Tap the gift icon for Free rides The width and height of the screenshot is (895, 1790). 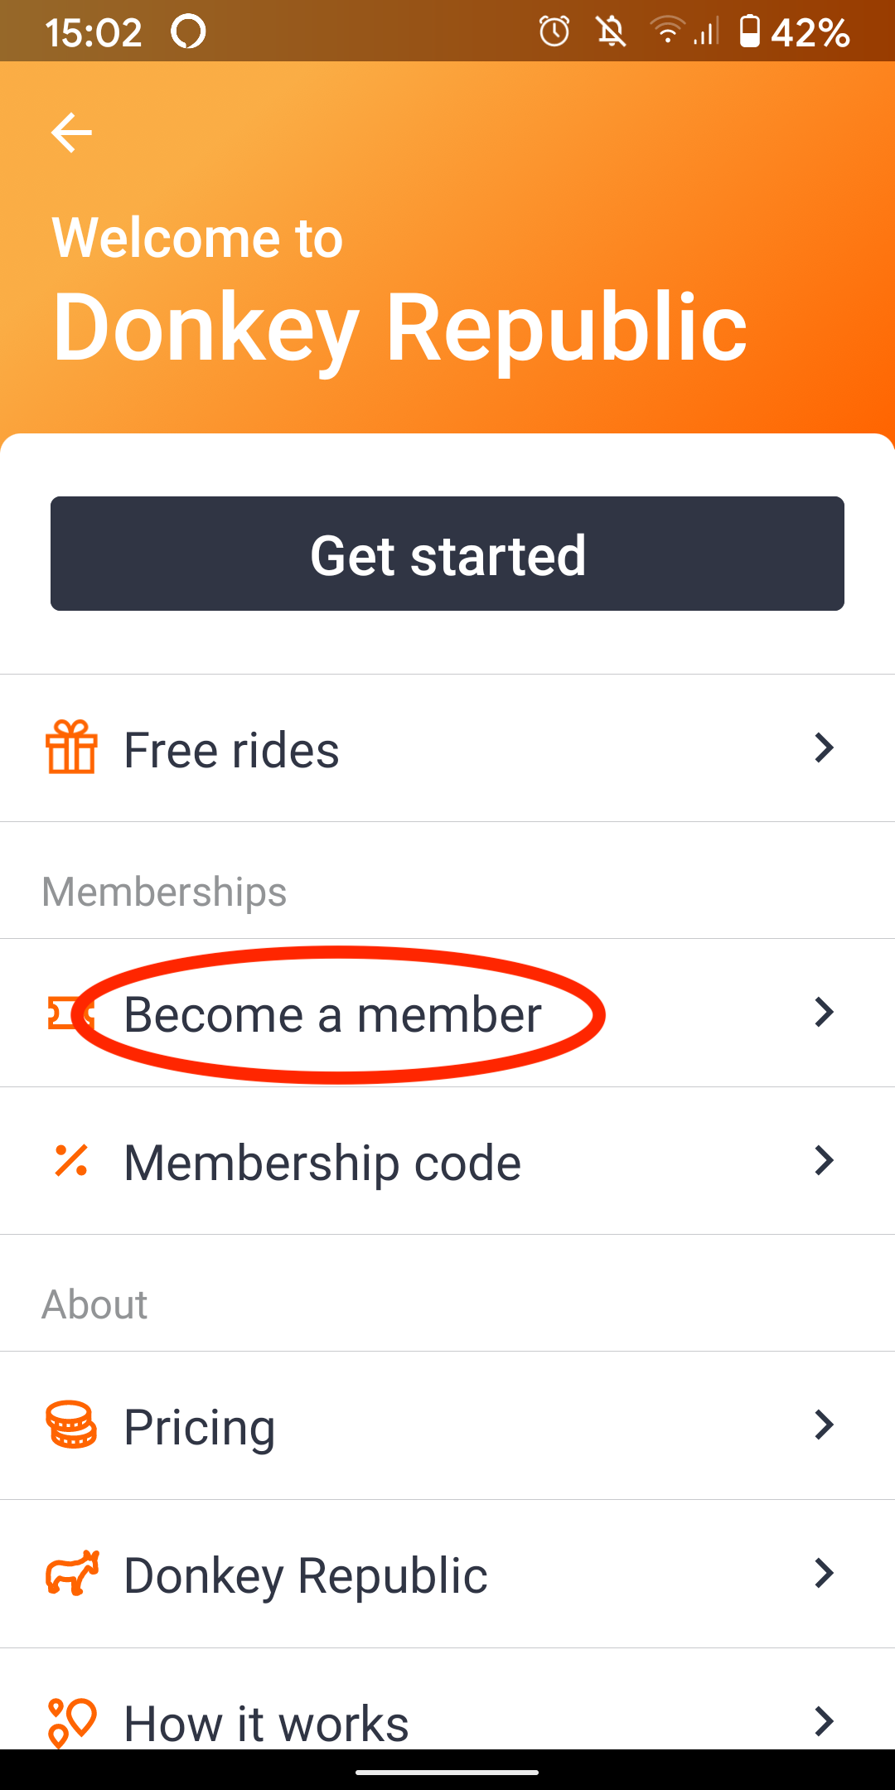[71, 747]
